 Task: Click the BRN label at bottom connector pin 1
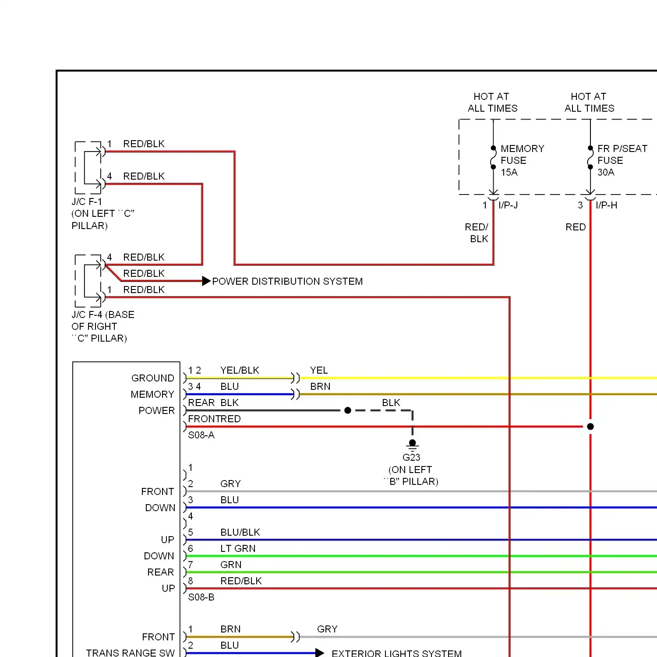(230, 629)
